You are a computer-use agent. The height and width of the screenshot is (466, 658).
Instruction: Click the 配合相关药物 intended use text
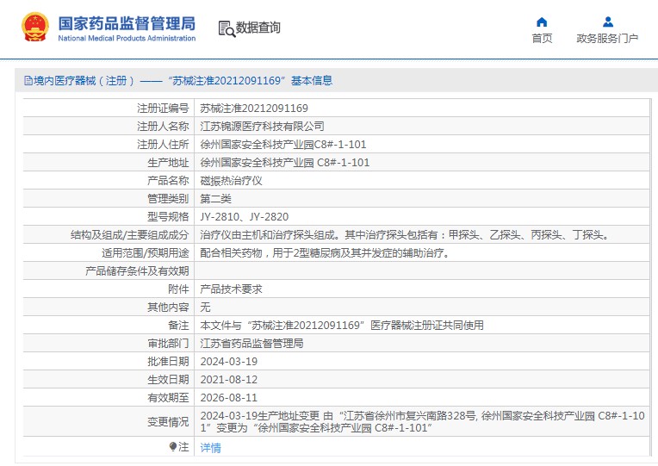pos(326,252)
